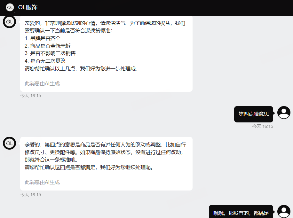Click timestamp 今天 16:15 below the 第四点 explanation

pyautogui.click(x=31, y=195)
